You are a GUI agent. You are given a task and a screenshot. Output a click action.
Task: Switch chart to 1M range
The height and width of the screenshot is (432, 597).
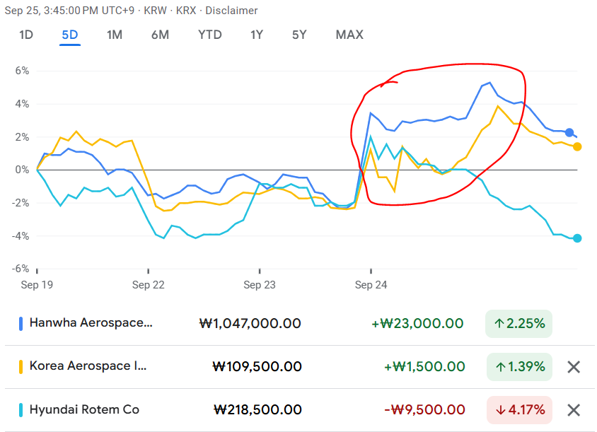[115, 35]
